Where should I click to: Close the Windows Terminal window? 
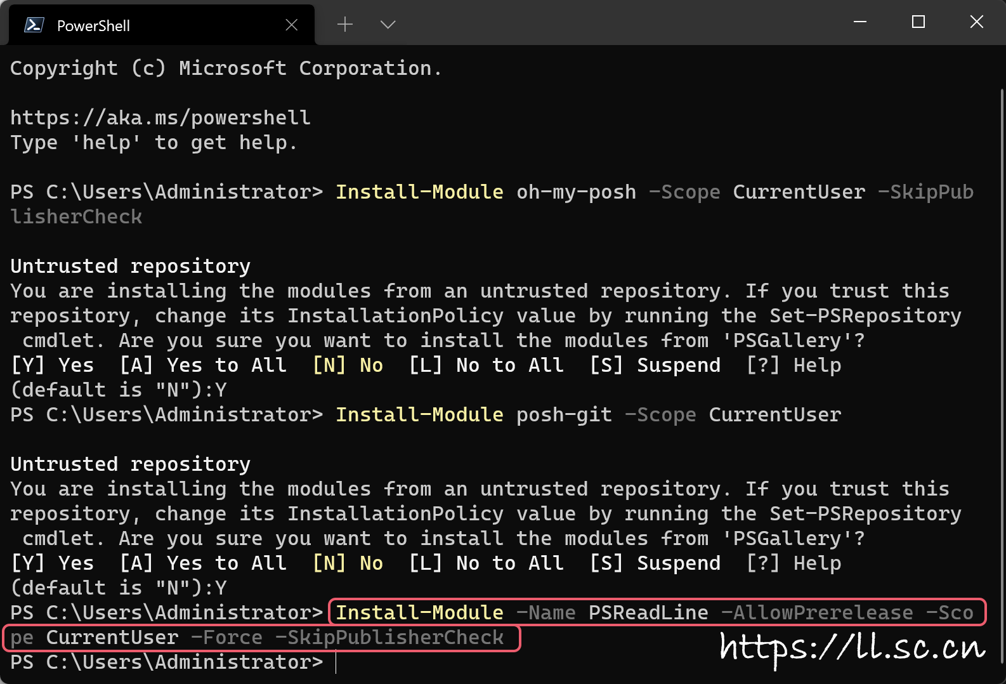[x=977, y=22]
